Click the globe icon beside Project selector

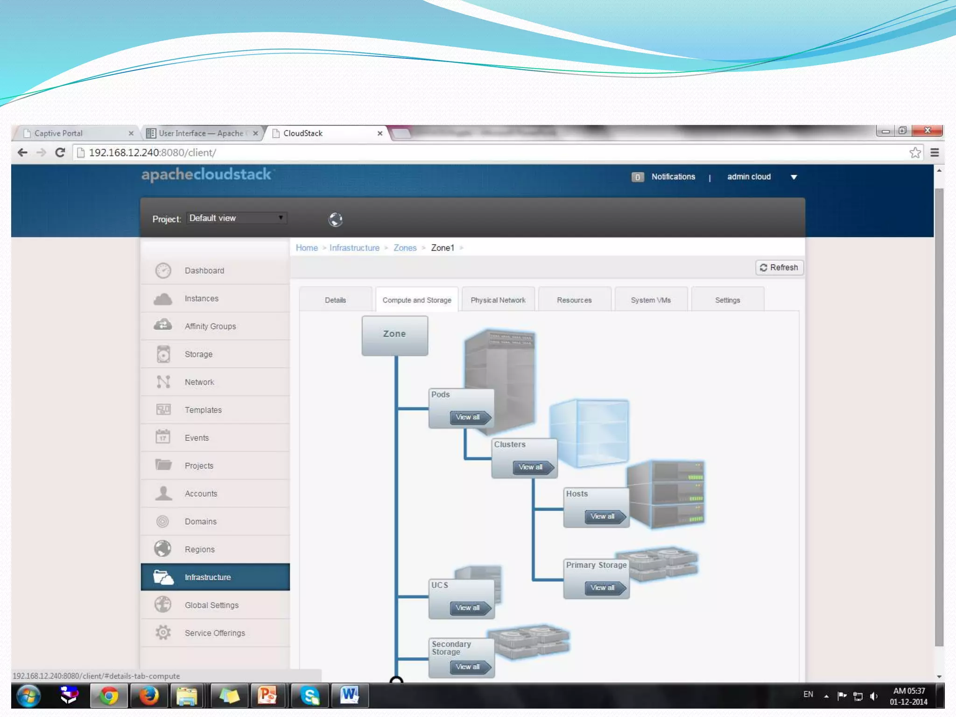click(335, 219)
